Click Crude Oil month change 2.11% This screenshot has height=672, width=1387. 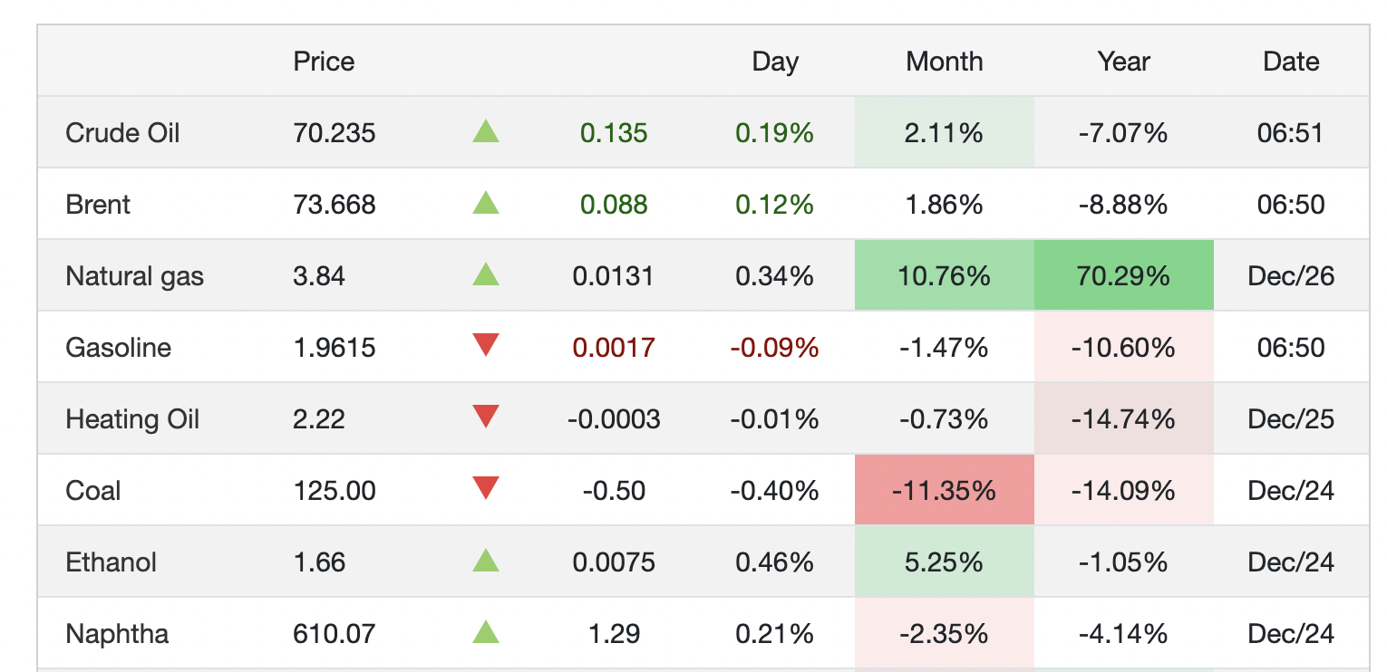944,133
